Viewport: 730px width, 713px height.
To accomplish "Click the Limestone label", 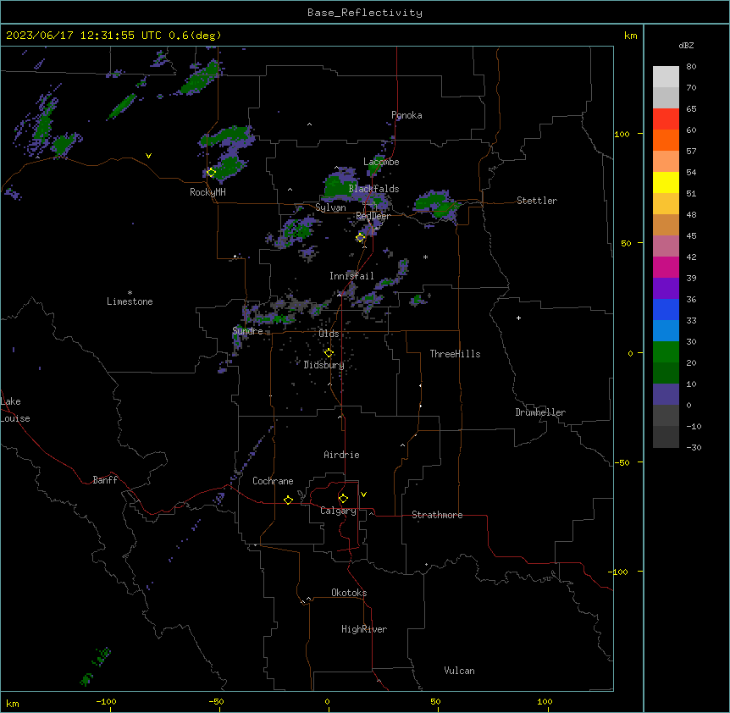I will point(130,301).
